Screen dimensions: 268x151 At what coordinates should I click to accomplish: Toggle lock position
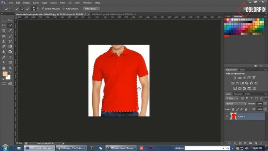coord(242,109)
